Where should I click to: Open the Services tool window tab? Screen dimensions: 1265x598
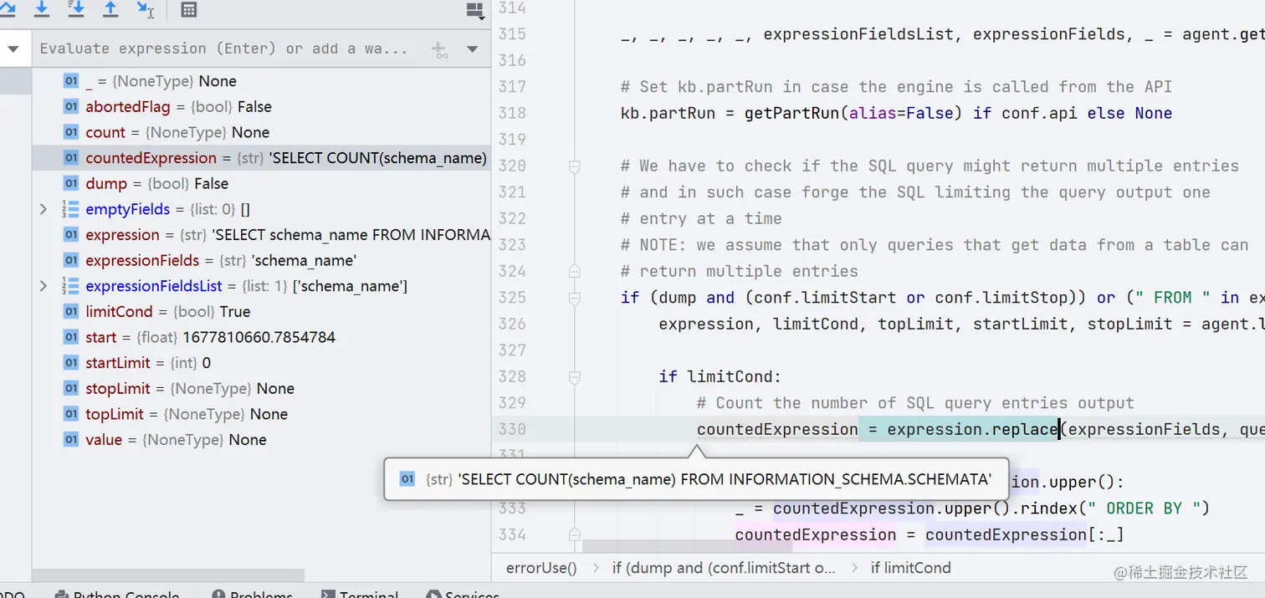(x=463, y=592)
